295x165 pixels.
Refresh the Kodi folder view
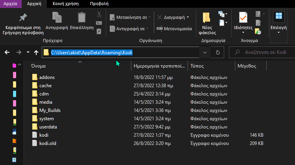pyautogui.click(x=218, y=52)
